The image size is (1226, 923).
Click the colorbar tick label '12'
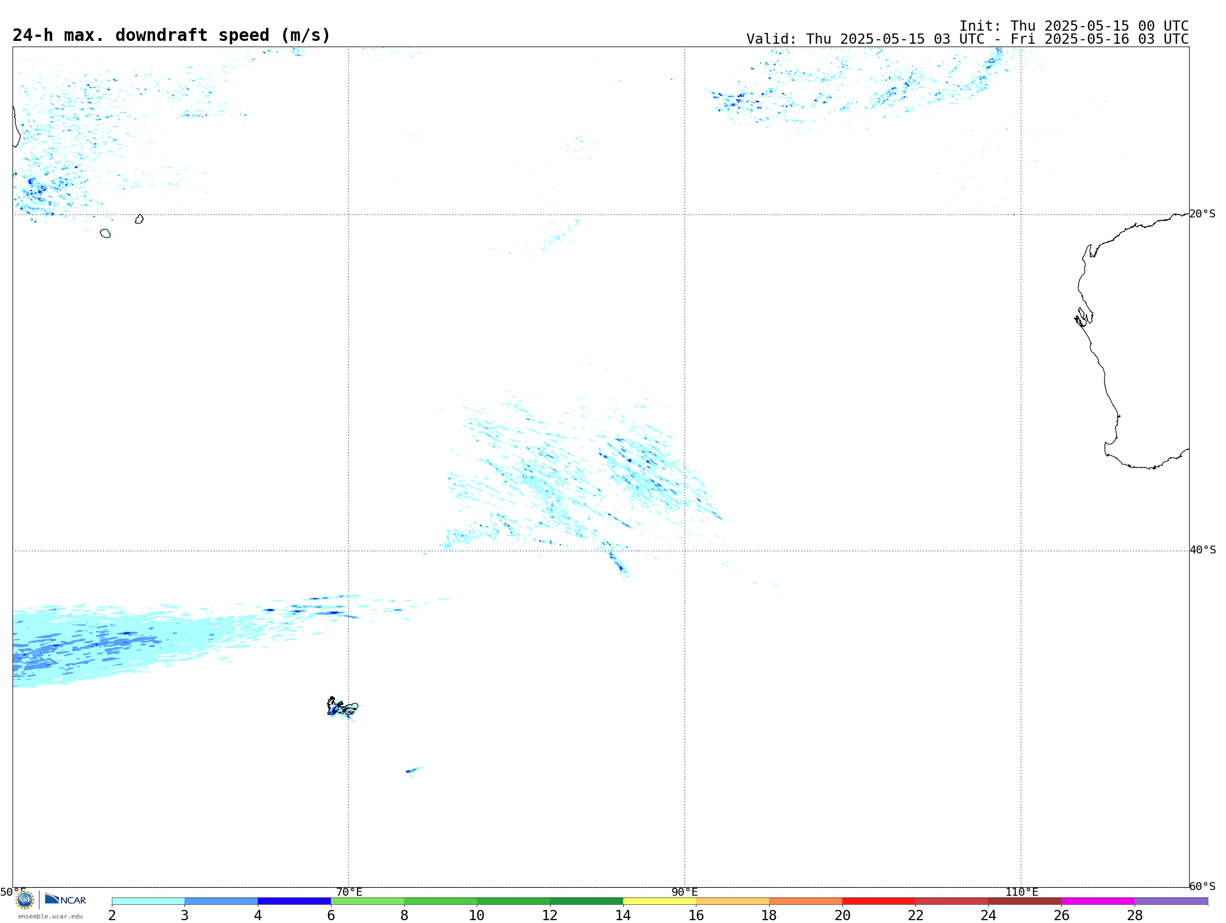click(550, 915)
